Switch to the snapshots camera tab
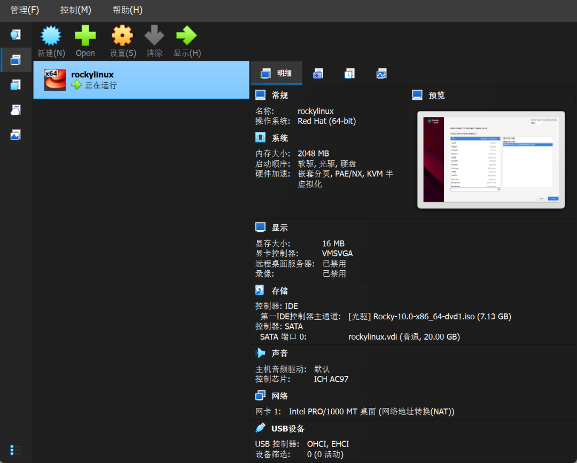This screenshot has height=463, width=577. coord(318,74)
